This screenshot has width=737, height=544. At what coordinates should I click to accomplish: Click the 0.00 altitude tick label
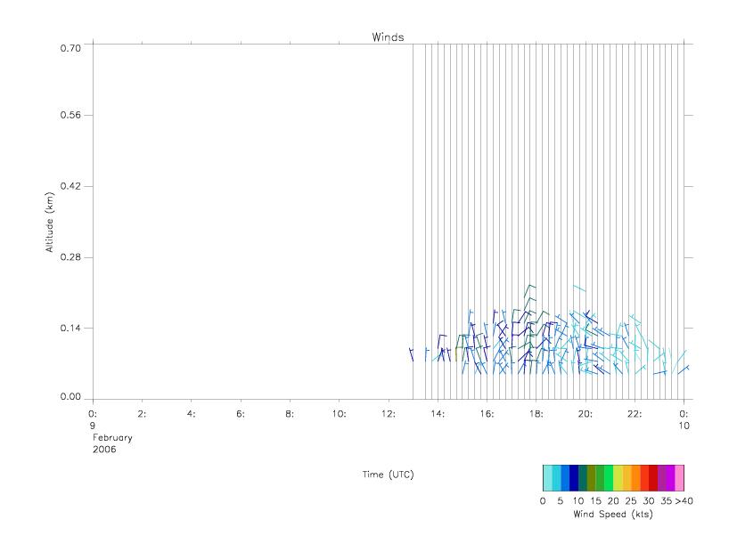click(70, 396)
